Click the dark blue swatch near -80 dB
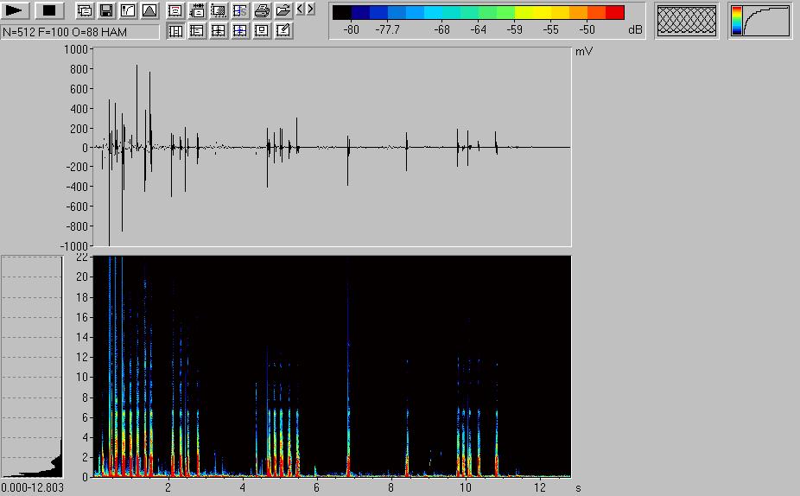 tap(361, 13)
